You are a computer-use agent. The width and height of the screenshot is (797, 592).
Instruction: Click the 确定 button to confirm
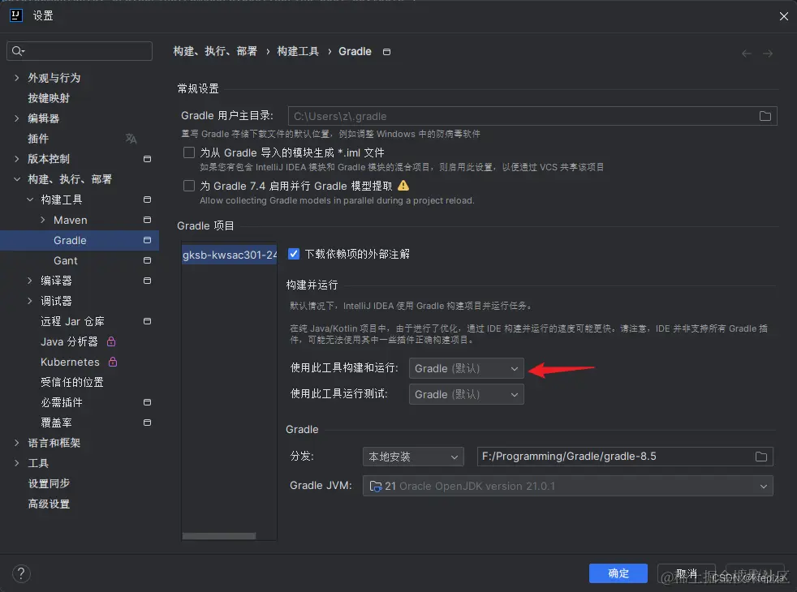click(618, 573)
